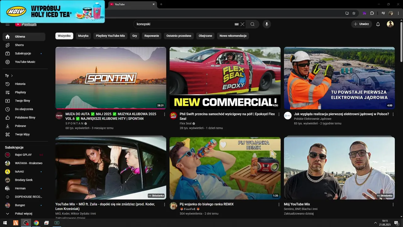Open the Rajot GPLAY subscription
Image resolution: width=403 pixels, height=227 pixels.
point(24,155)
